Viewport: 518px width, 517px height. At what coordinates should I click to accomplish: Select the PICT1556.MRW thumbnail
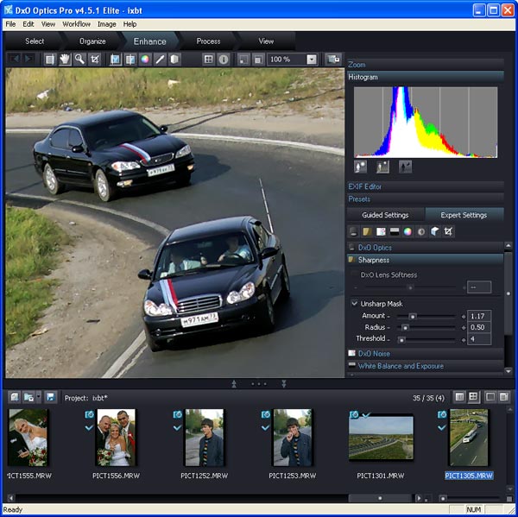[116, 438]
